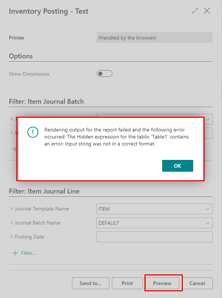Click inside the Posting Date field

click(x=154, y=237)
